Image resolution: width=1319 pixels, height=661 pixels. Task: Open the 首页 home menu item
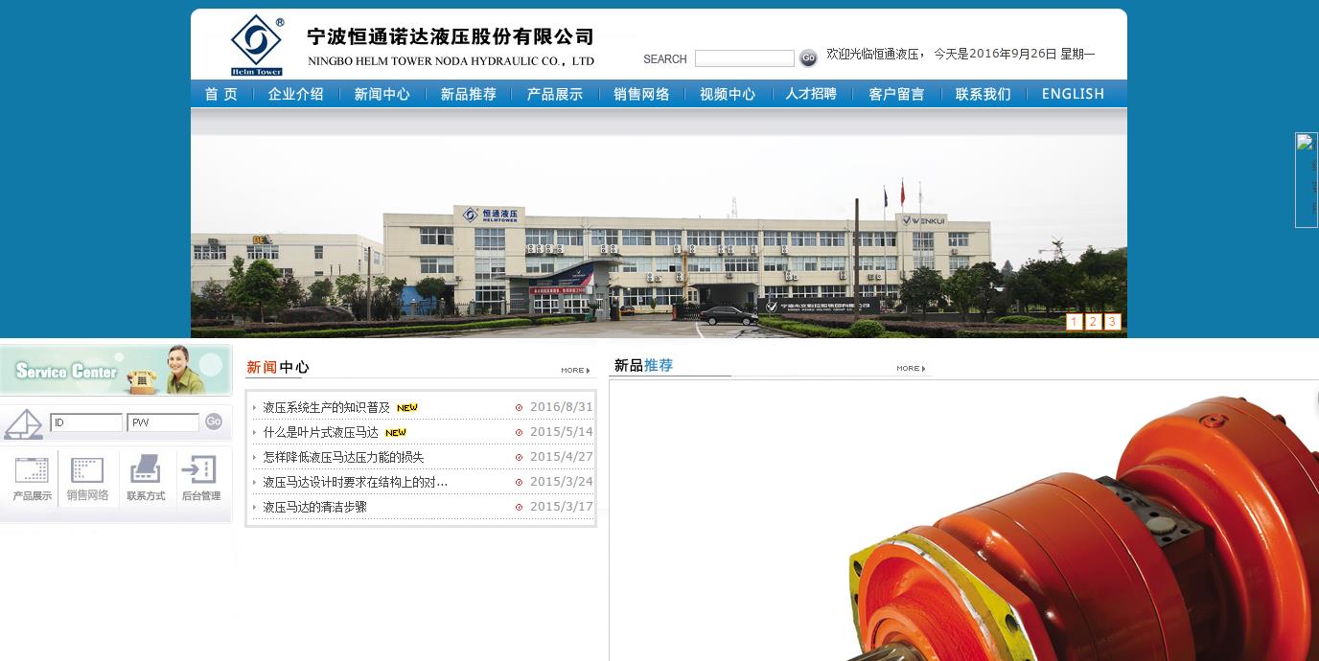point(221,94)
